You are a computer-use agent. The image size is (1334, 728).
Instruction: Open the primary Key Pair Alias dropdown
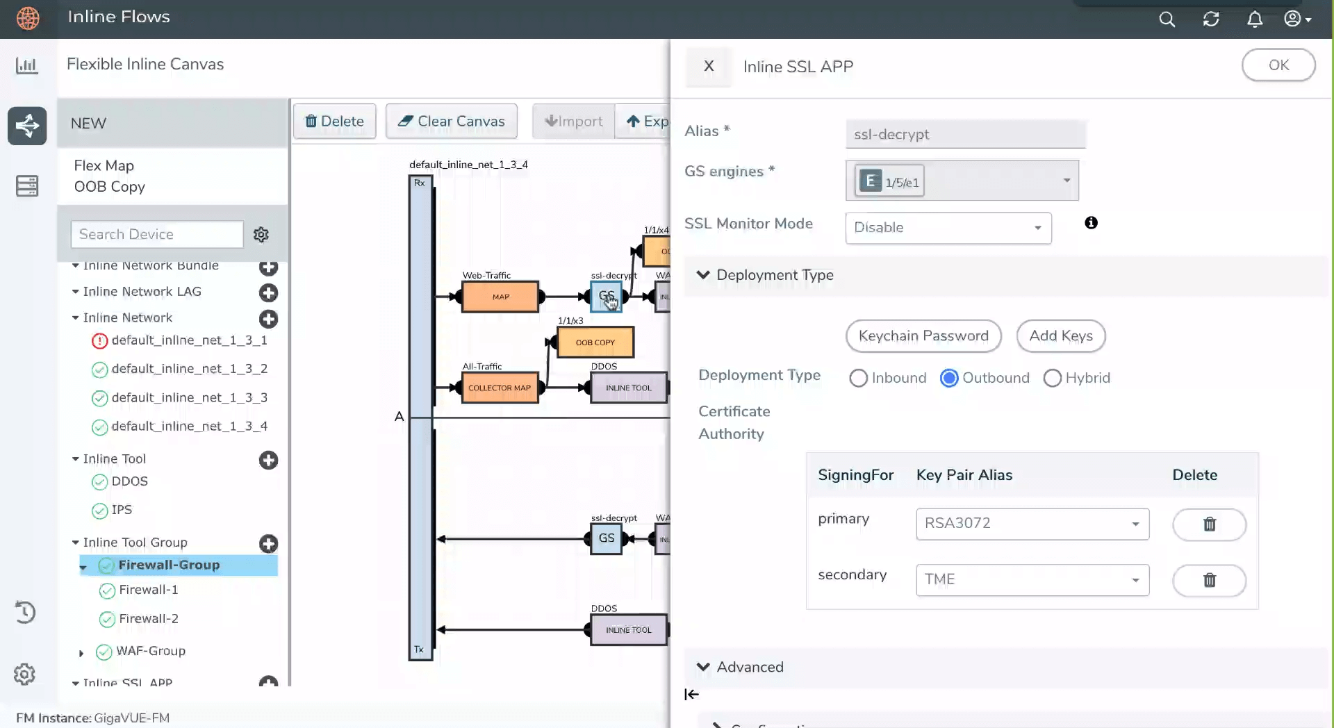[x=1032, y=524]
